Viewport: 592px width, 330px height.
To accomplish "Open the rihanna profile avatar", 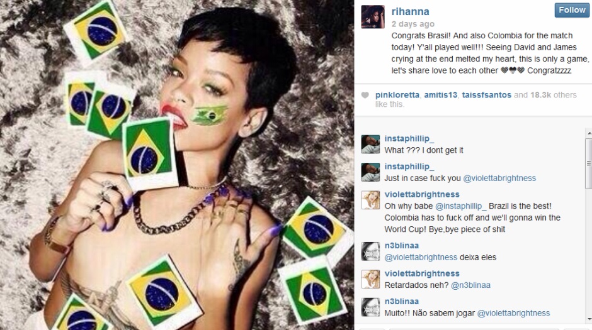I will point(373,17).
